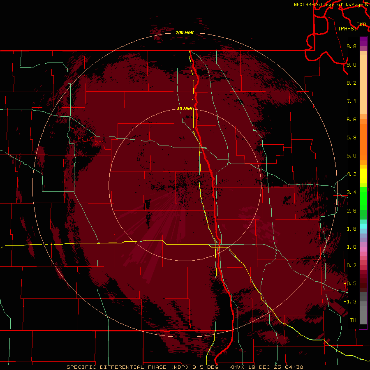
Task: Click the 3.4 scale value
Action: point(351,192)
